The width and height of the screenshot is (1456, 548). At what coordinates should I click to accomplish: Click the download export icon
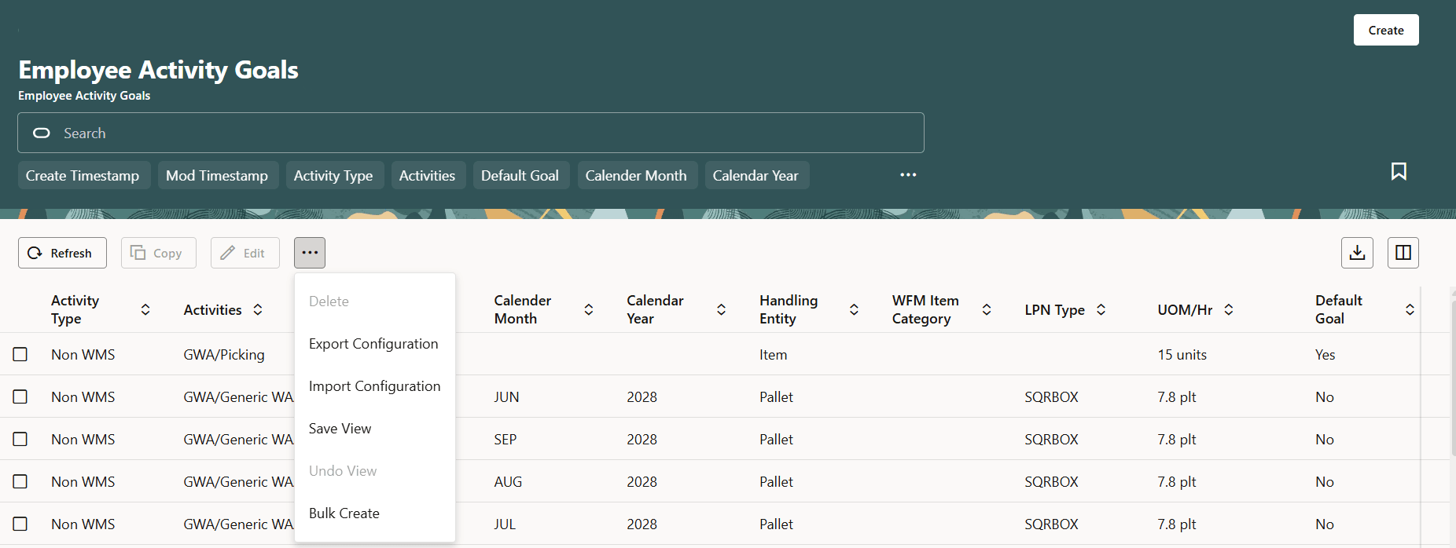click(1357, 253)
